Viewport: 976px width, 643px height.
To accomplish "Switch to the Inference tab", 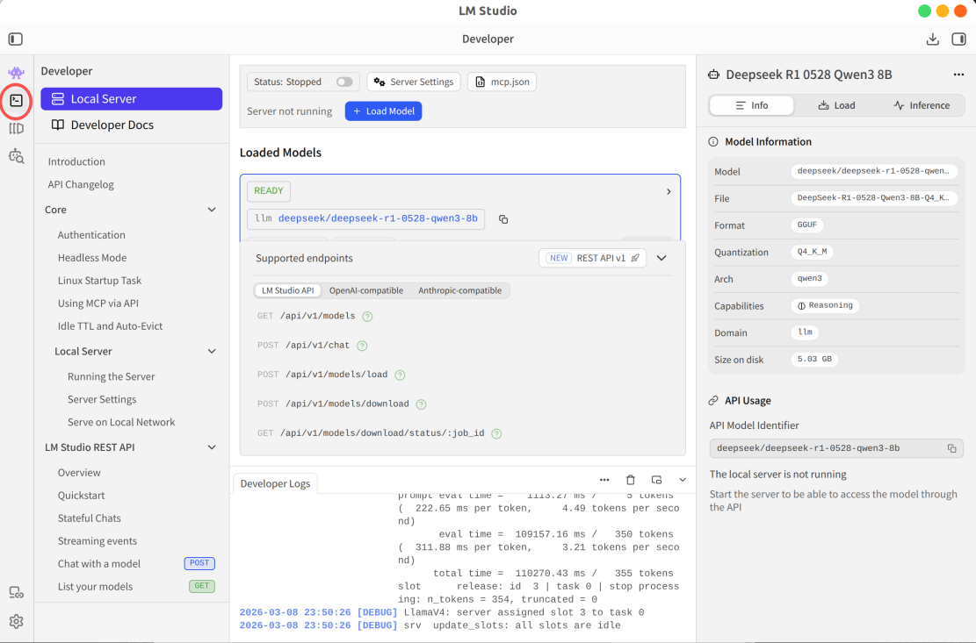I will tap(922, 105).
